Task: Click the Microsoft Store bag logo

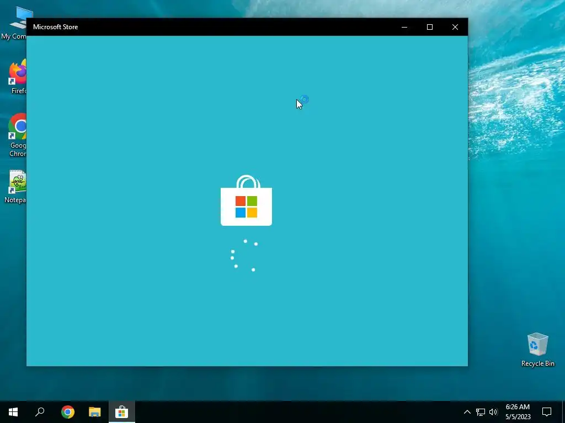Action: pyautogui.click(x=247, y=200)
